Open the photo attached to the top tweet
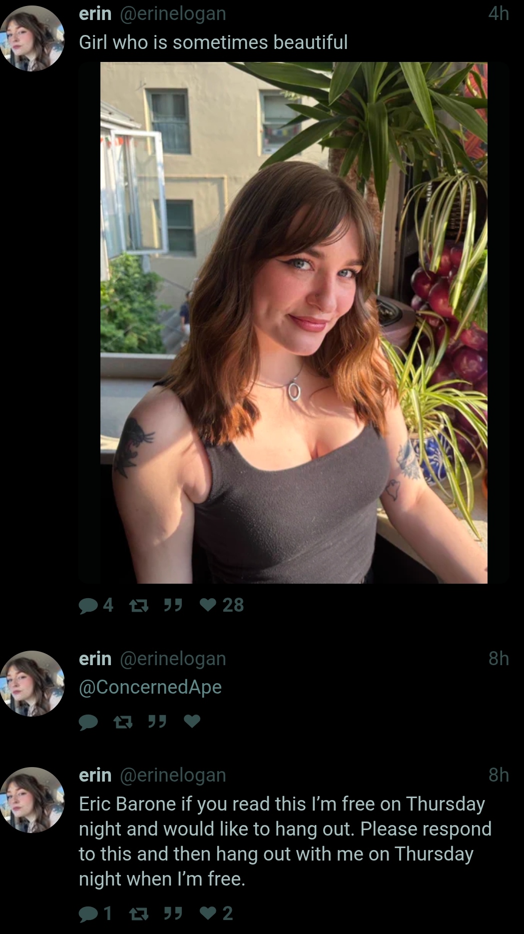Image resolution: width=524 pixels, height=934 pixels. (294, 322)
